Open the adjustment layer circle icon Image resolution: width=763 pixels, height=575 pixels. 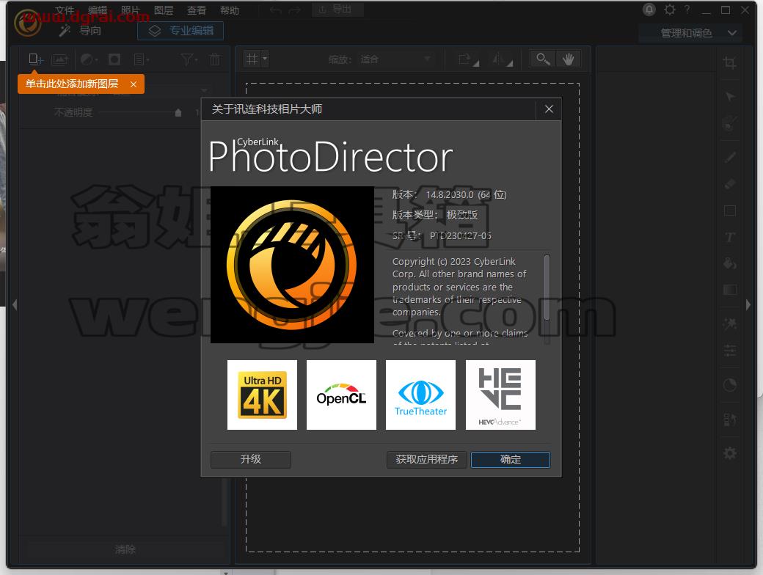coord(89,59)
